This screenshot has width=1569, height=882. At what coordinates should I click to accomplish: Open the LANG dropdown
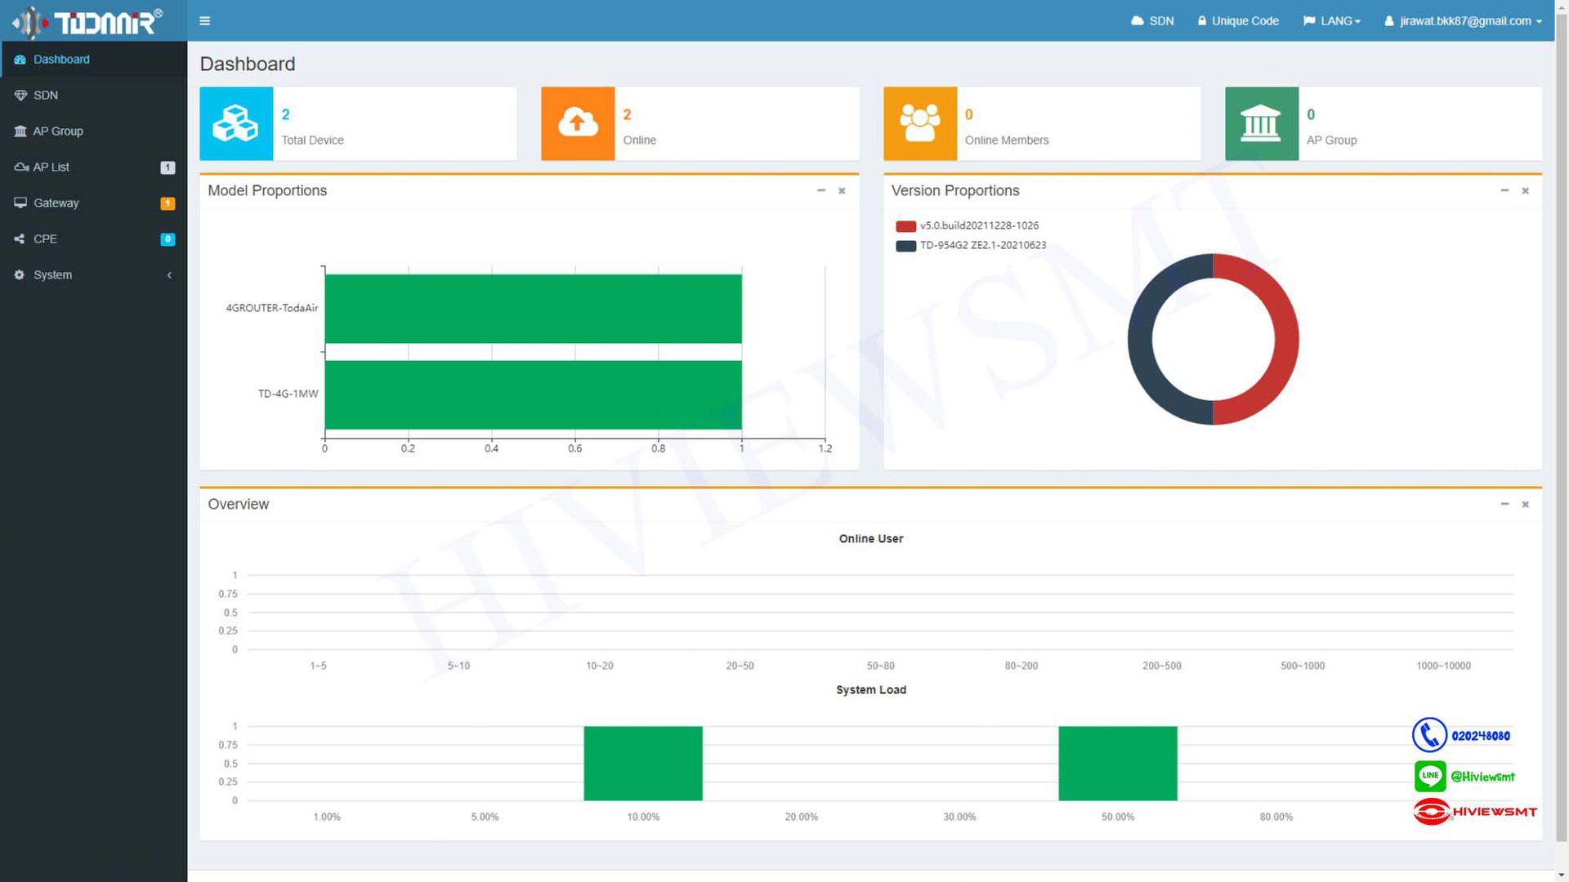1332,20
